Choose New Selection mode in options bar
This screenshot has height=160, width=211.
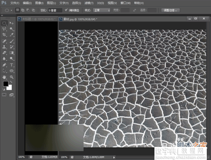point(17,10)
